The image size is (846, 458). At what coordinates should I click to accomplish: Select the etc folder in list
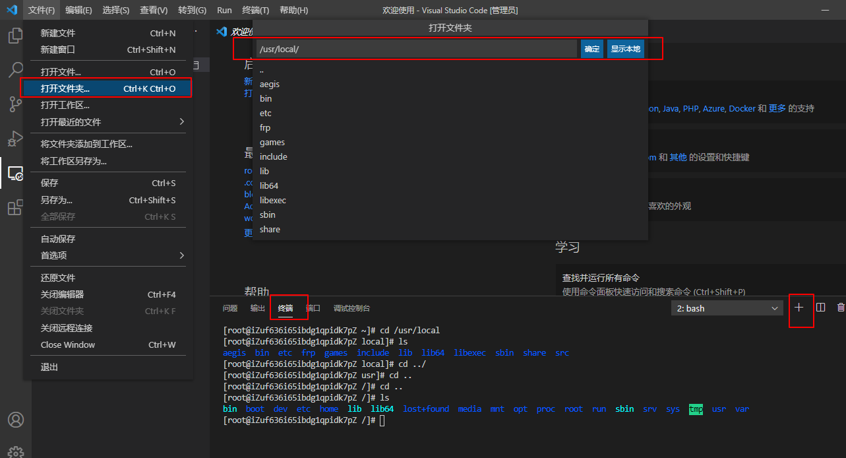pos(450,113)
